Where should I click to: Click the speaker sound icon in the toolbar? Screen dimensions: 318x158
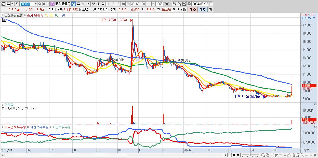click(x=45, y=4)
